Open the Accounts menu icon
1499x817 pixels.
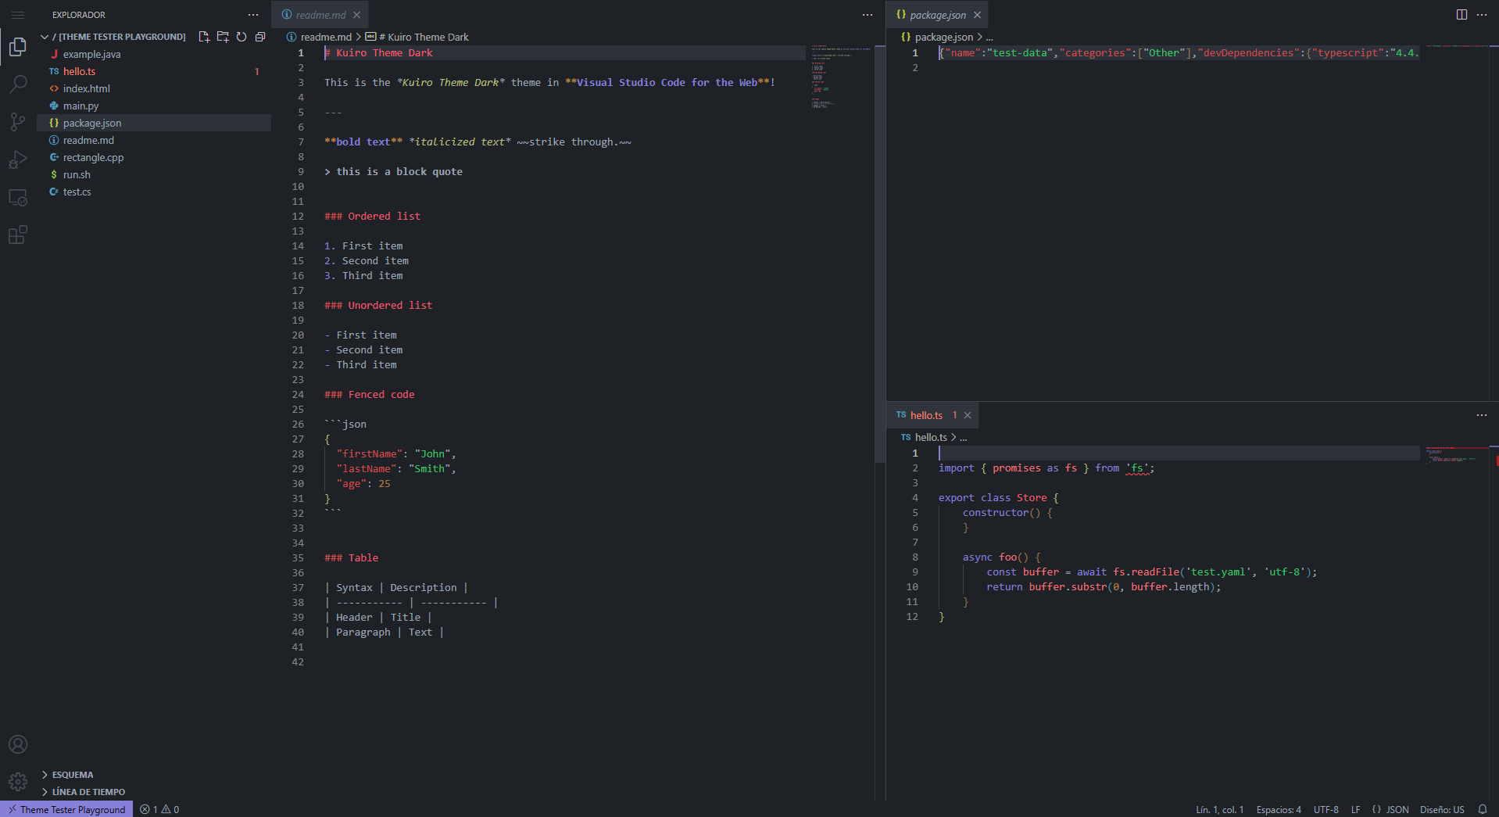pos(18,744)
